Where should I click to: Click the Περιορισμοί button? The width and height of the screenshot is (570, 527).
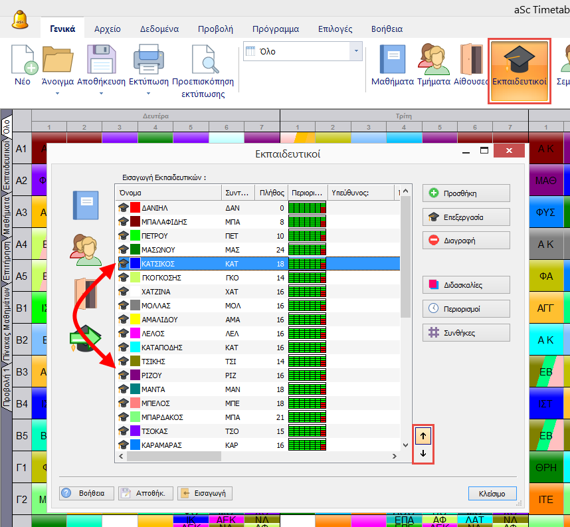466,309
